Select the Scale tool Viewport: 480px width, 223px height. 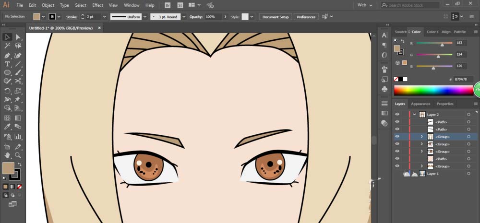tap(18, 91)
